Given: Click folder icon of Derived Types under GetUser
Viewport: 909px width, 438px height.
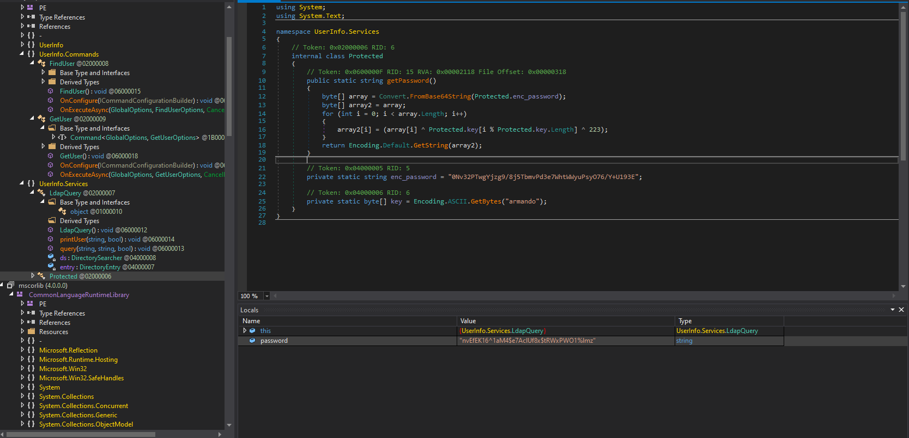Looking at the screenshot, I should 52,146.
